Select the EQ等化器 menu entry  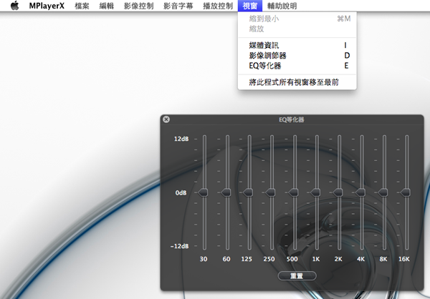coord(297,66)
